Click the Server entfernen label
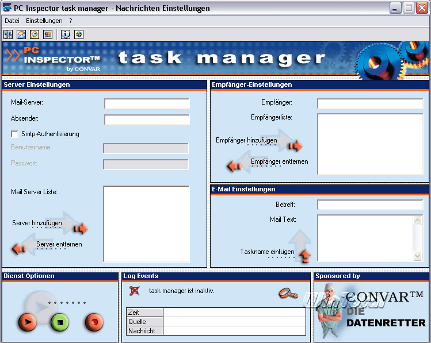The height and width of the screenshot is (343, 431). [59, 244]
